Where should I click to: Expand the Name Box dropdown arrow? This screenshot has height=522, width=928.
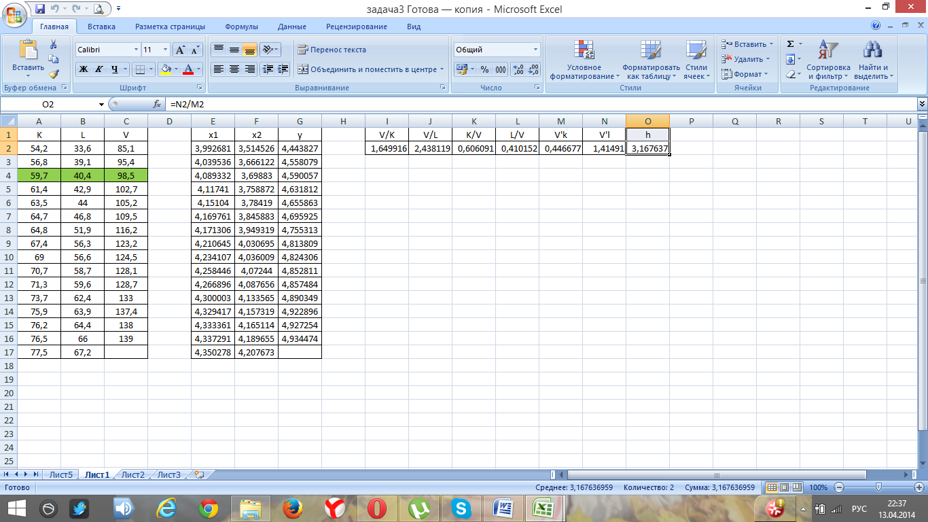coord(102,104)
